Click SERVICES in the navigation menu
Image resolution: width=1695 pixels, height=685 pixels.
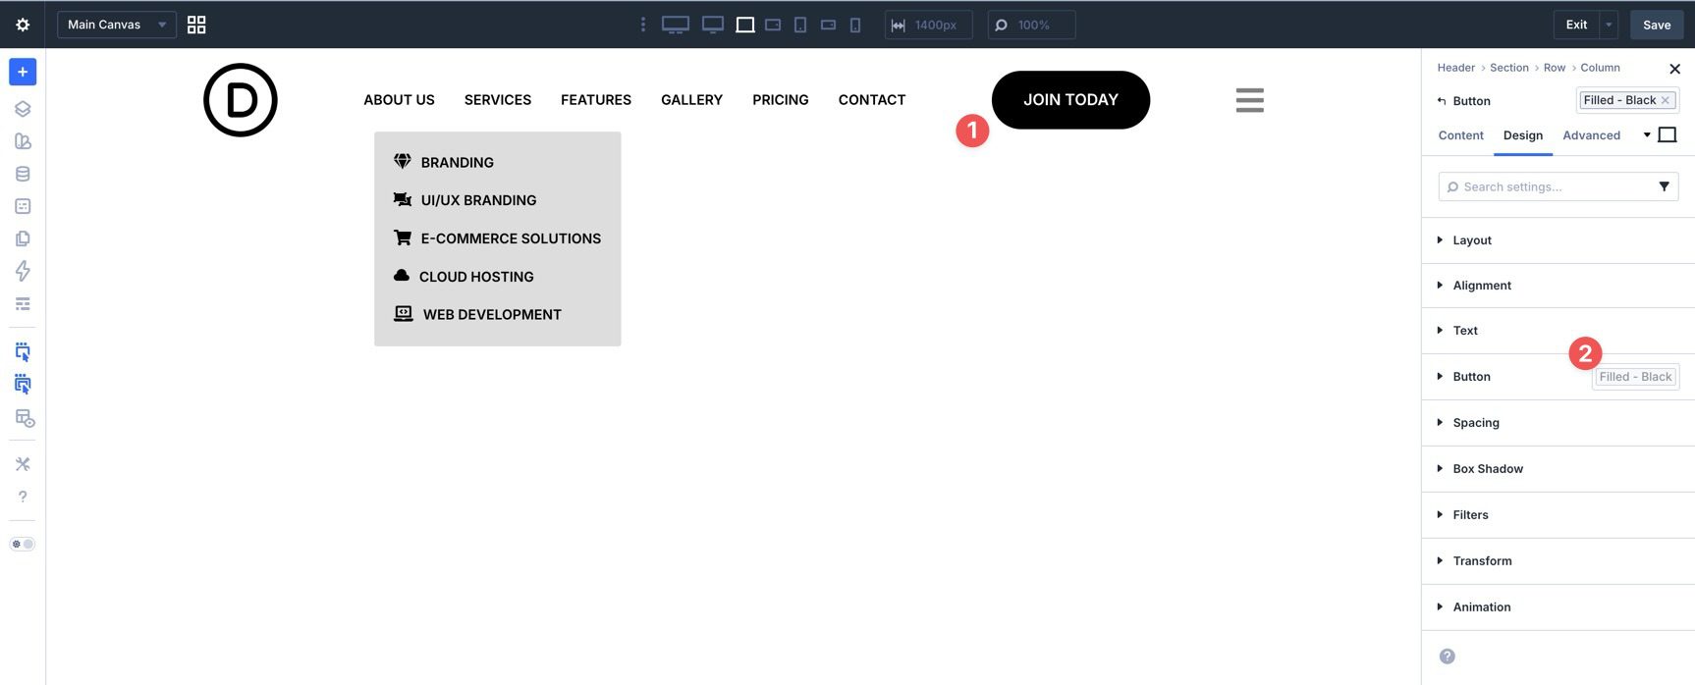(x=498, y=100)
